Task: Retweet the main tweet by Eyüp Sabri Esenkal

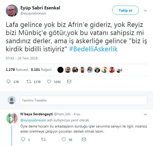Action: (29, 82)
